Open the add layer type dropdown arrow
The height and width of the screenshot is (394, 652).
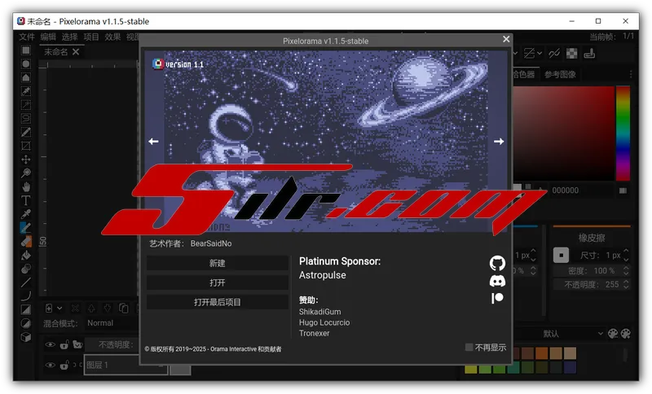click(x=59, y=308)
